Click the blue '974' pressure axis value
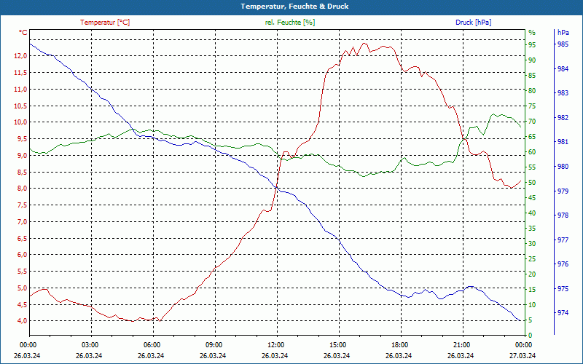Image resolution: width=583 pixels, height=364 pixels. [563, 313]
